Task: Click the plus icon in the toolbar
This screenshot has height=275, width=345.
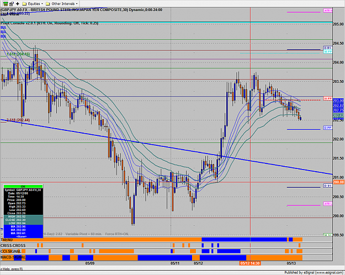Action: 18,3
